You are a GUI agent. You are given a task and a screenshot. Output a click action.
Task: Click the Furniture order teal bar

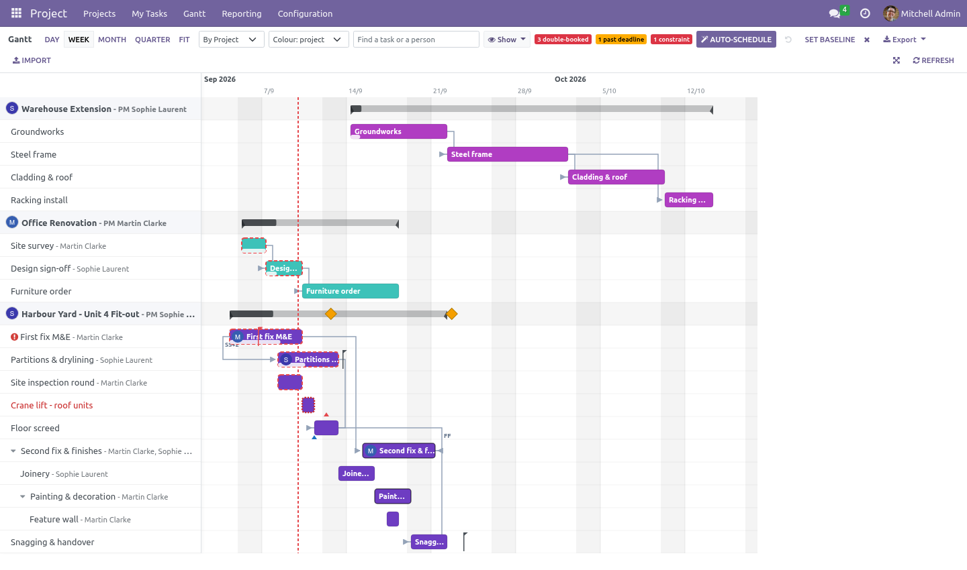point(351,291)
